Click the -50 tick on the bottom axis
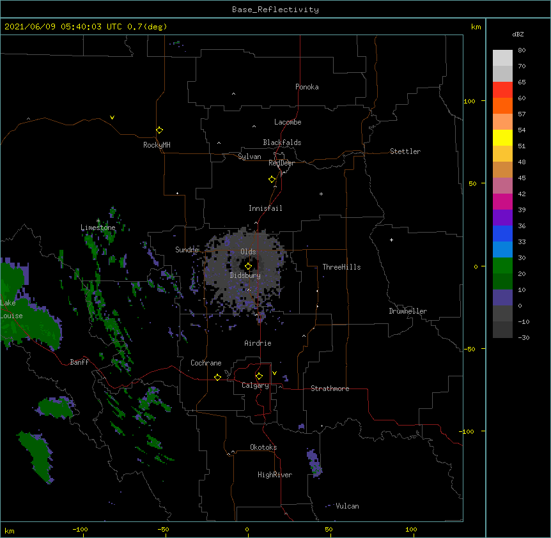The height and width of the screenshot is (538, 551). 163,529
